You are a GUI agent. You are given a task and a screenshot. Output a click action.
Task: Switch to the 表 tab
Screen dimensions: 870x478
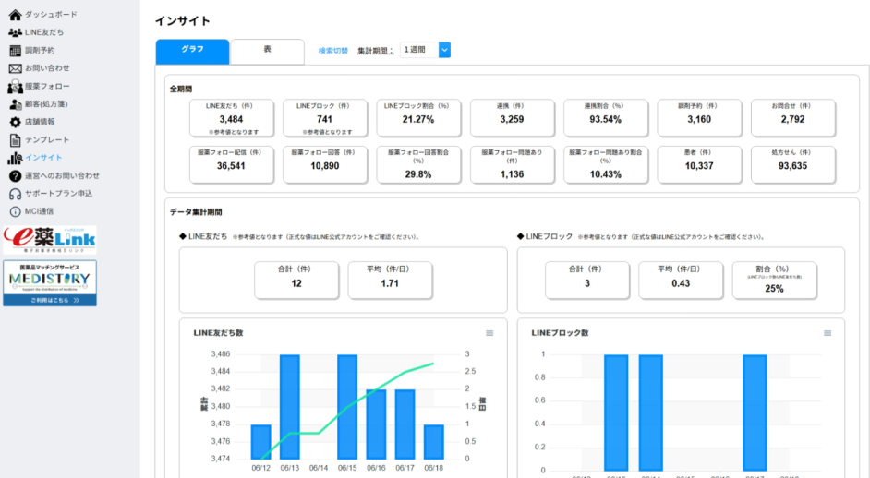click(268, 51)
